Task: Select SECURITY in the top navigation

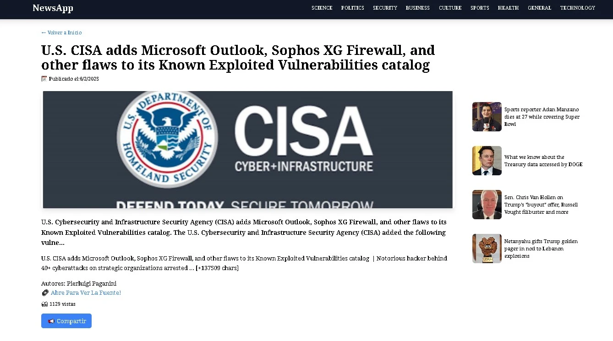Action: click(385, 8)
